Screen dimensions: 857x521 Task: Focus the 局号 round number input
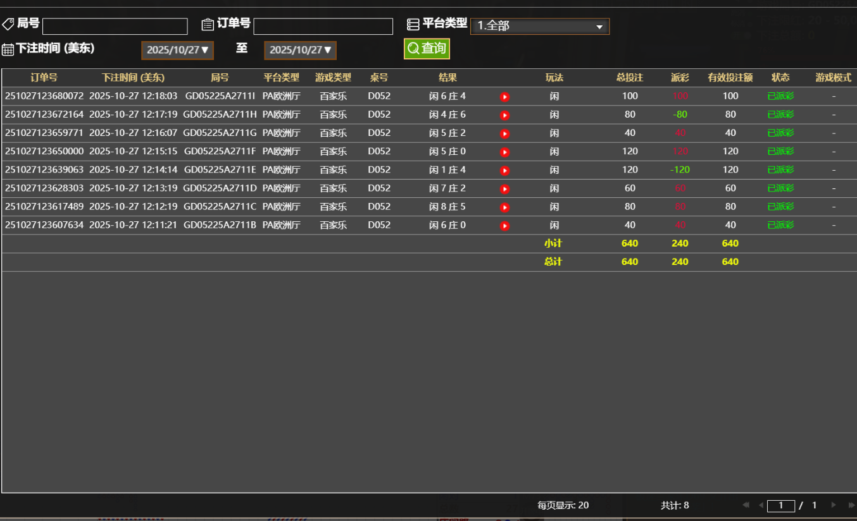click(115, 26)
